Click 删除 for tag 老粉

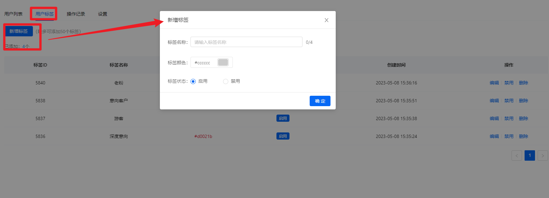coord(523,83)
